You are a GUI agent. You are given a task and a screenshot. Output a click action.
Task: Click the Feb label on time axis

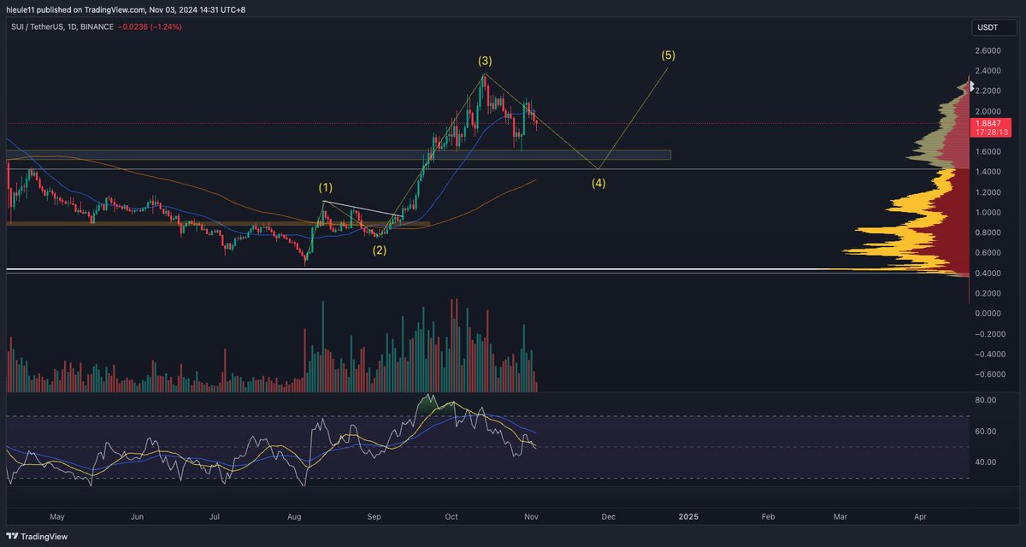coord(768,517)
